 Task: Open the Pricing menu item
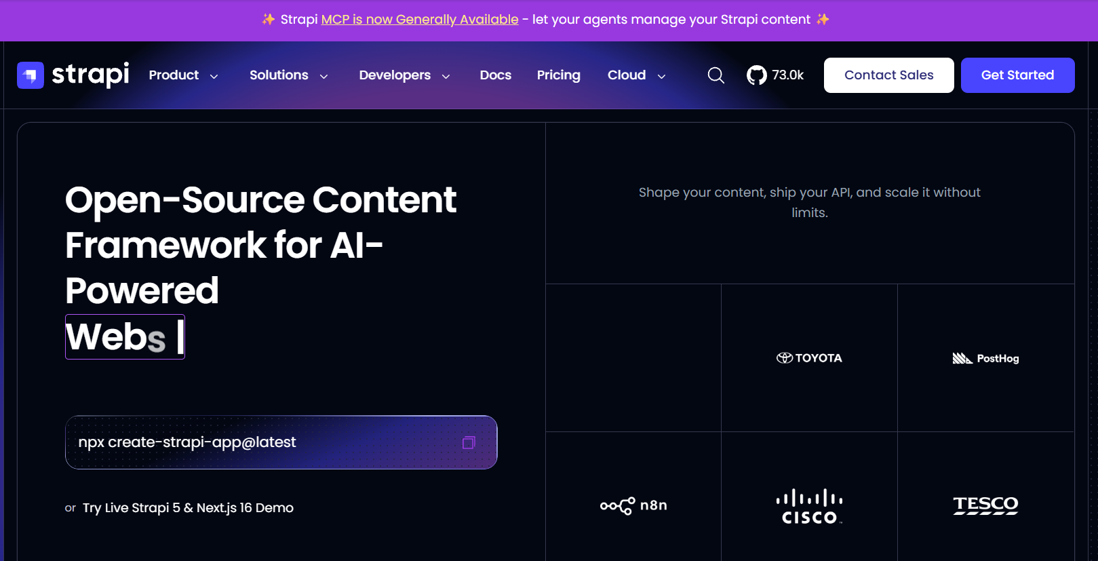pyautogui.click(x=559, y=75)
